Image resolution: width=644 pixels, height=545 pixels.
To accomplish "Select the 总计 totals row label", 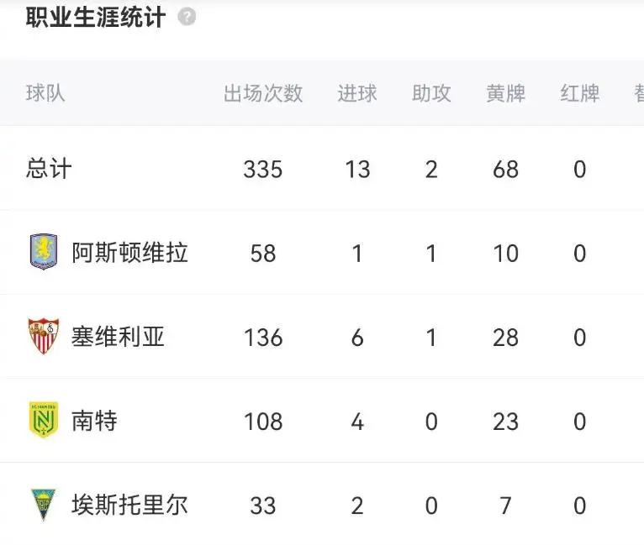I will click(49, 168).
